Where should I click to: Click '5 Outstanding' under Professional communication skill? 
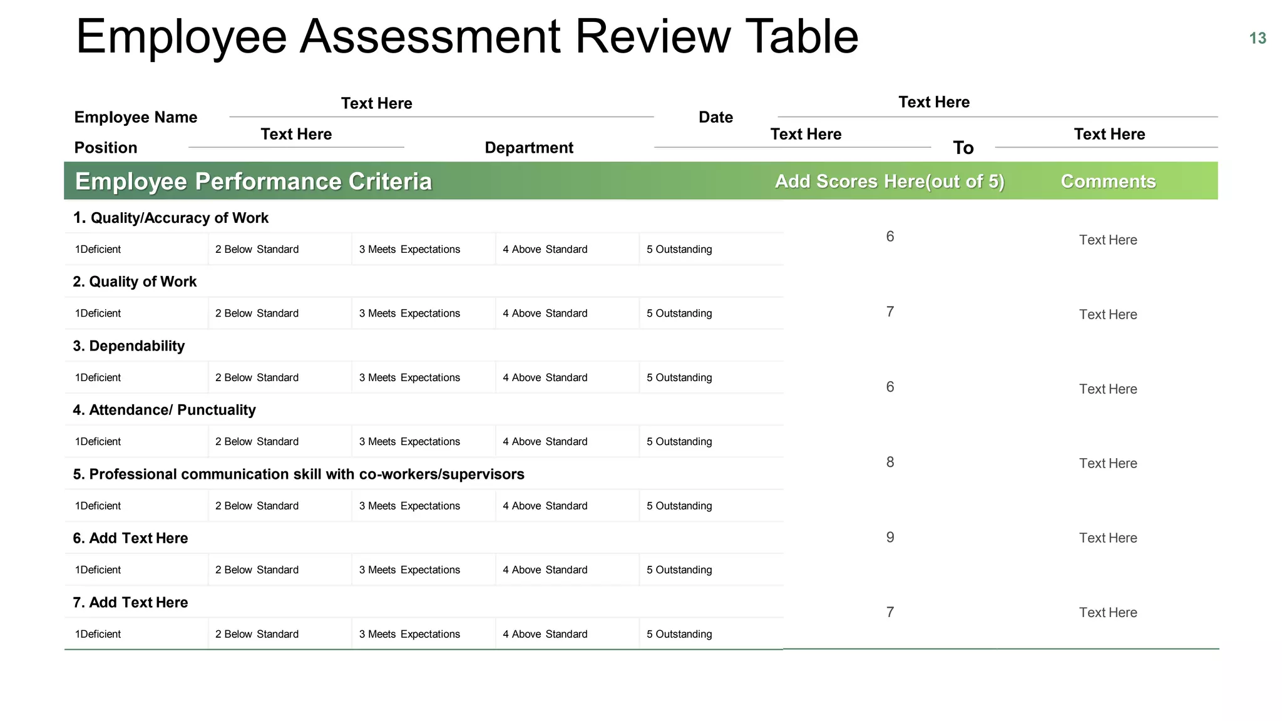[x=679, y=506]
